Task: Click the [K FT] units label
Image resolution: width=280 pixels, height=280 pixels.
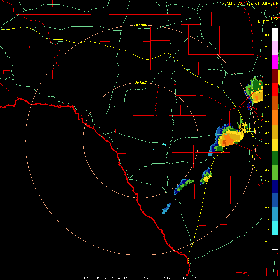Action: (x=263, y=22)
